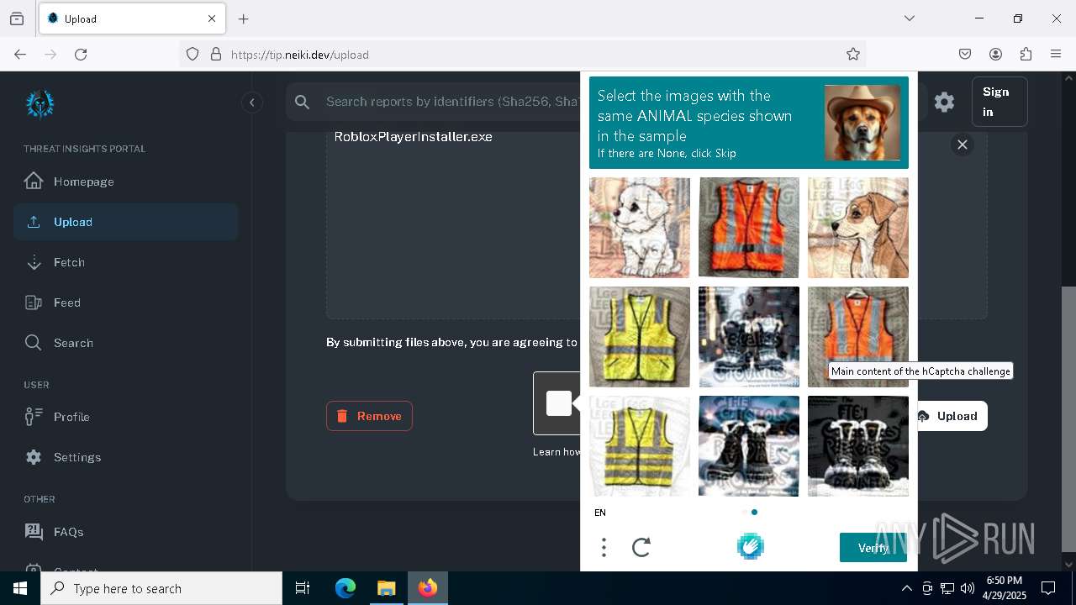This screenshot has width=1076, height=605.
Task: Open the Windows Start menu
Action: (x=20, y=588)
